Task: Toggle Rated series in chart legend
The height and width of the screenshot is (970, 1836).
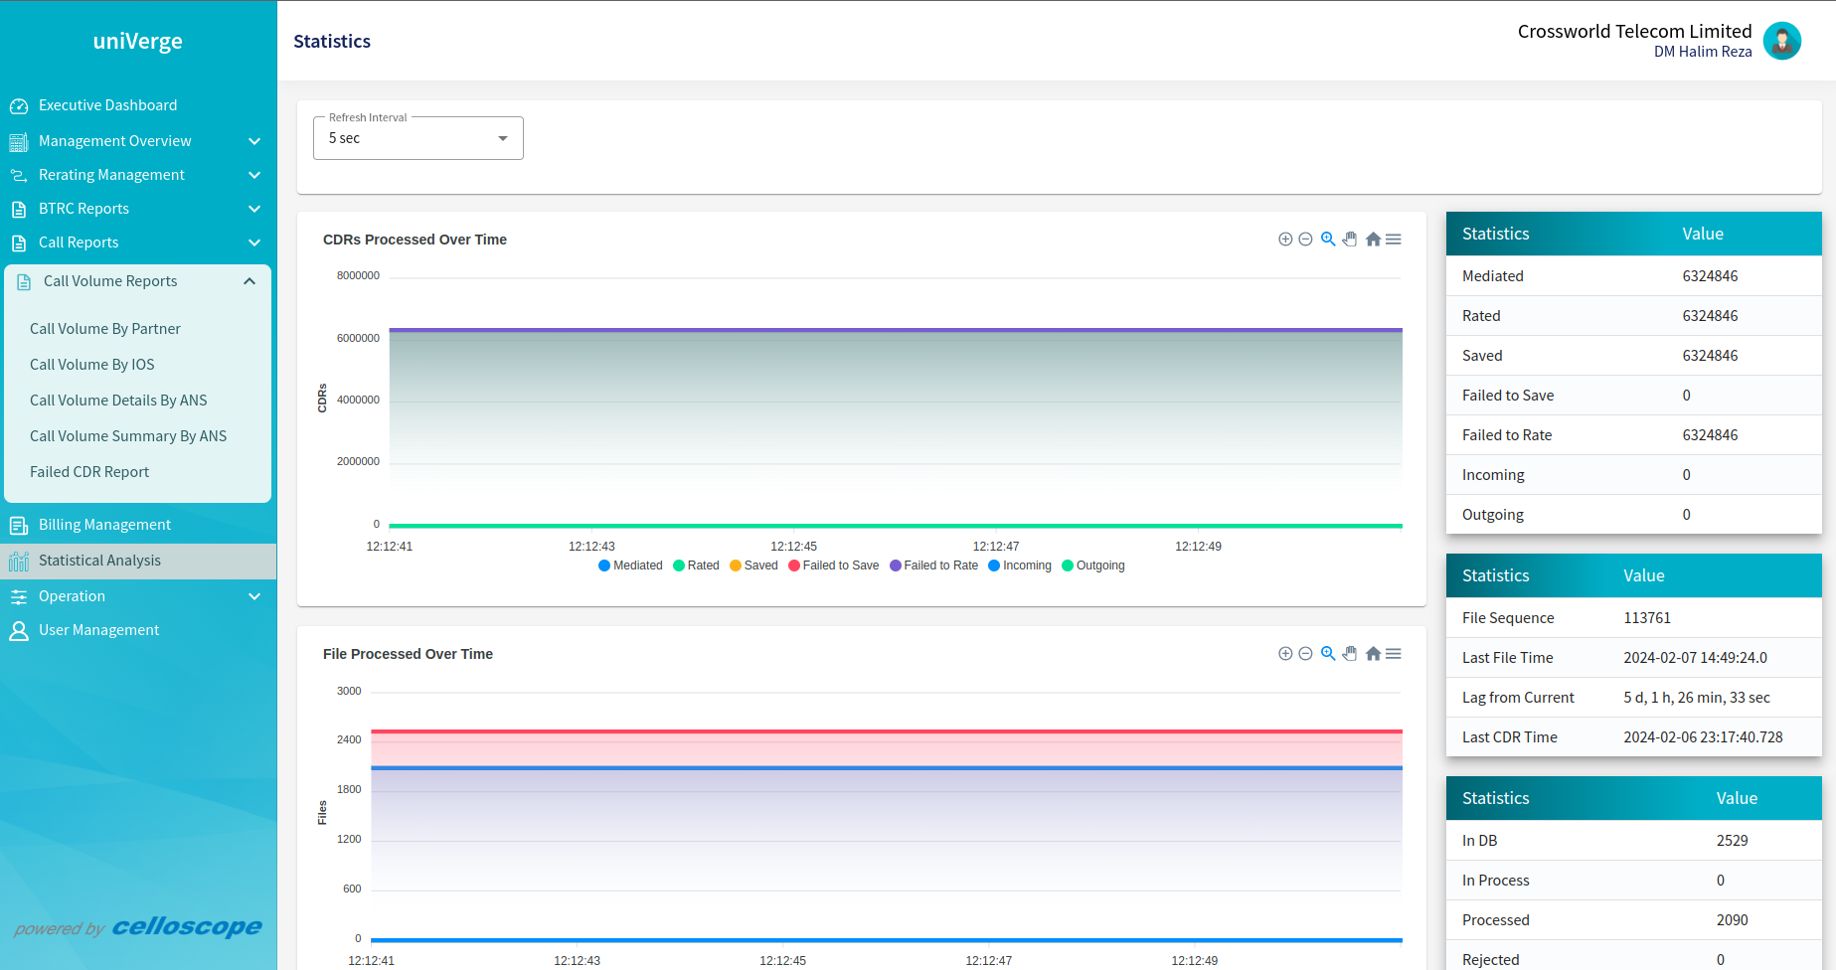Action: pos(696,566)
